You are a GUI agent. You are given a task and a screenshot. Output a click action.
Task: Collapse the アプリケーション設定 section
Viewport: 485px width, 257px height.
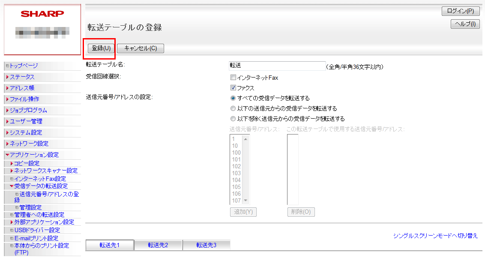point(34,155)
